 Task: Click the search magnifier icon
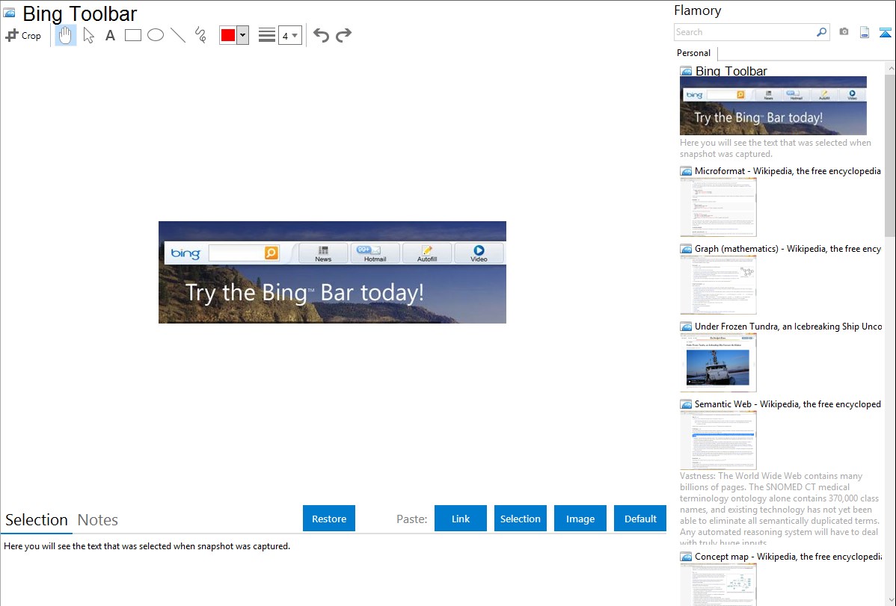click(822, 32)
